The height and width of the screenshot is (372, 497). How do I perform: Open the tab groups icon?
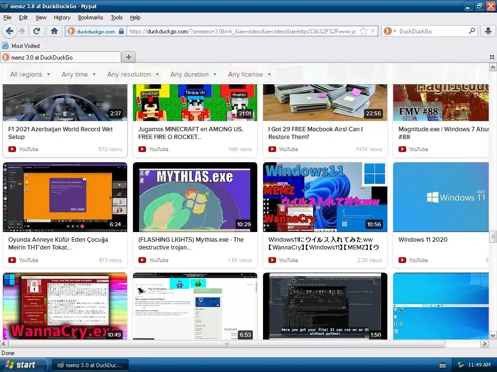[x=492, y=57]
